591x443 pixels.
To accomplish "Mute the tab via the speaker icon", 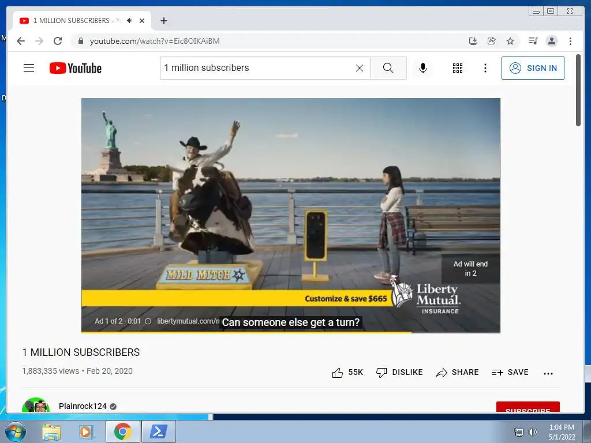I will [x=130, y=21].
